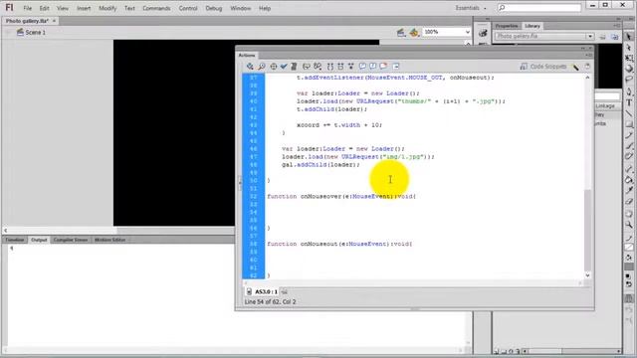Image resolution: width=637 pixels, height=358 pixels.
Task: Click Insert target path crosshair icon
Action: (x=274, y=67)
